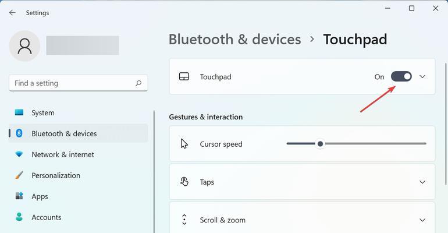Click the System monitor icon

(19, 112)
